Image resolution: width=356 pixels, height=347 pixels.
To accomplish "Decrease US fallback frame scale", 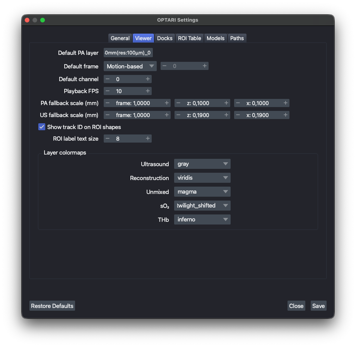I will point(108,115).
